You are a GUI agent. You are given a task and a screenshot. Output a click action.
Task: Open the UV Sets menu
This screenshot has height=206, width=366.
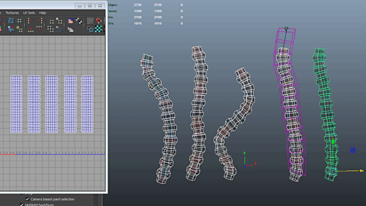click(x=29, y=13)
